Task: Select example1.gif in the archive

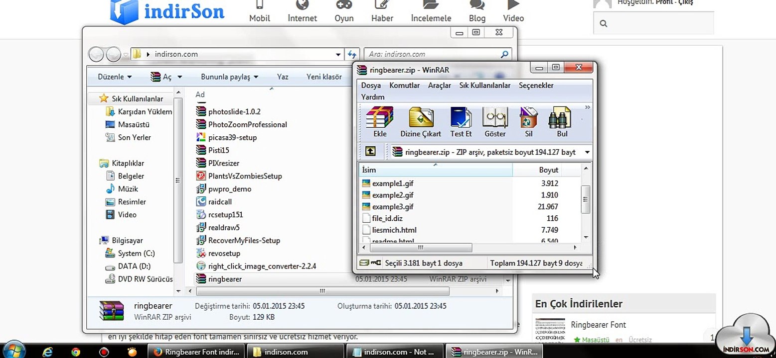Action: (393, 183)
